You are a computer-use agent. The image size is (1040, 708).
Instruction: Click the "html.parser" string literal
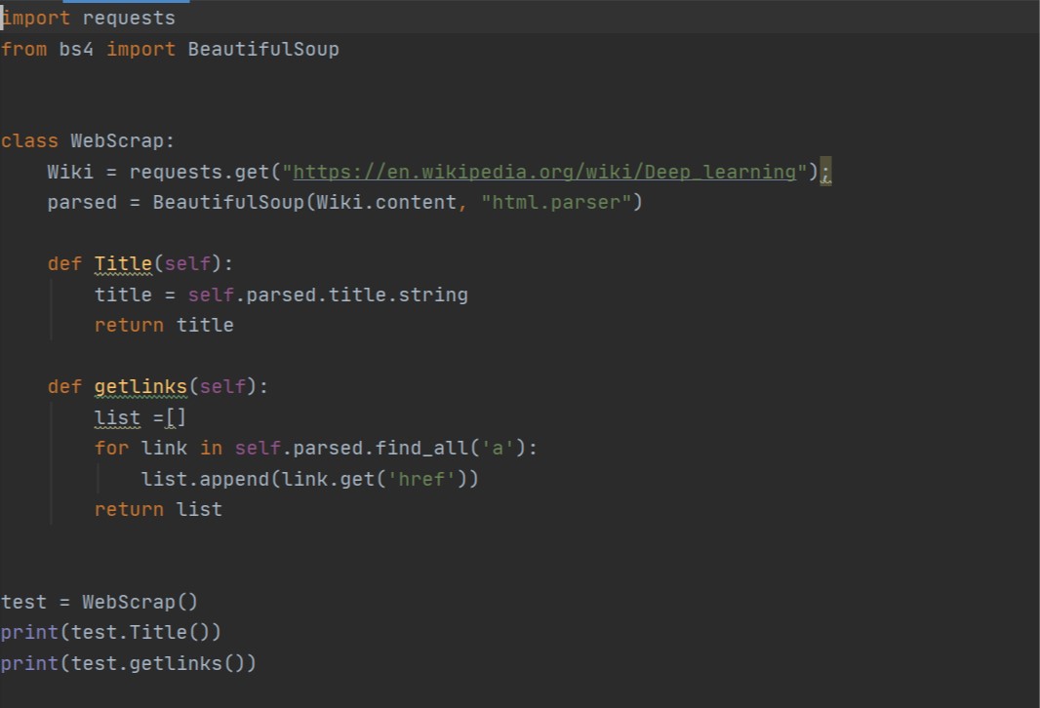click(x=556, y=202)
